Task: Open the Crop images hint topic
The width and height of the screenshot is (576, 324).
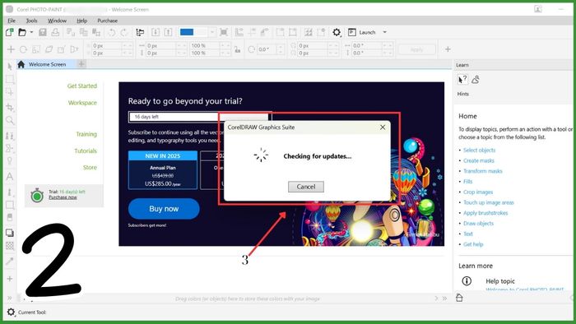Action: click(478, 192)
